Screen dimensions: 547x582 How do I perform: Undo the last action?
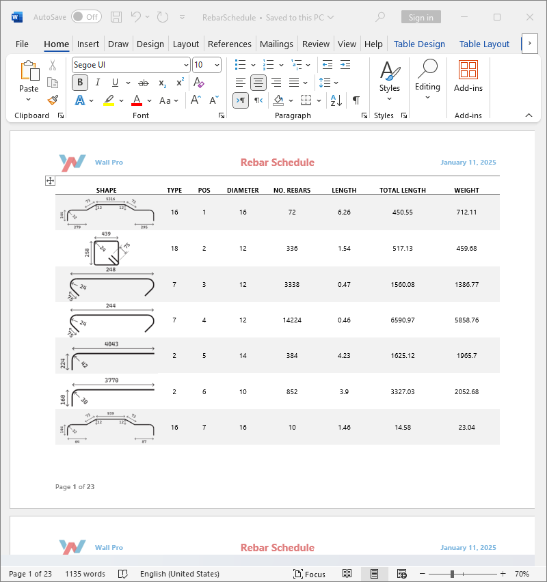pos(135,17)
